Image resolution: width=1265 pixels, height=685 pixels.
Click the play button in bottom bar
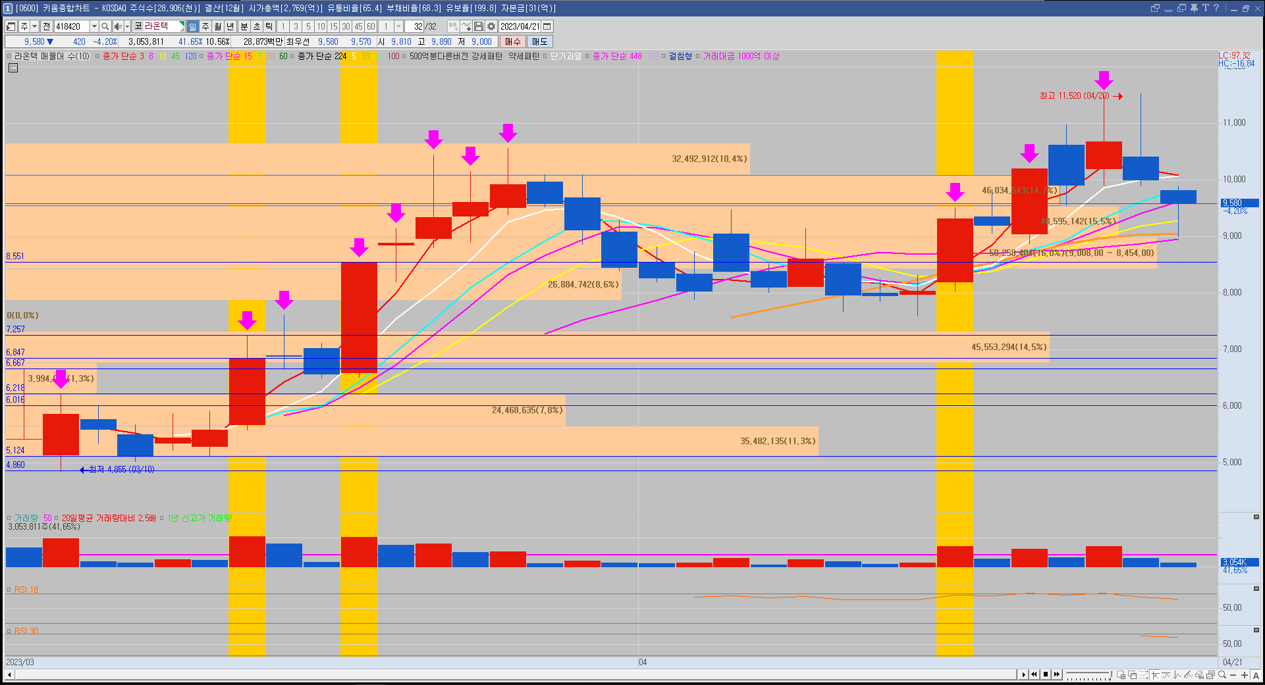[x=1023, y=674]
